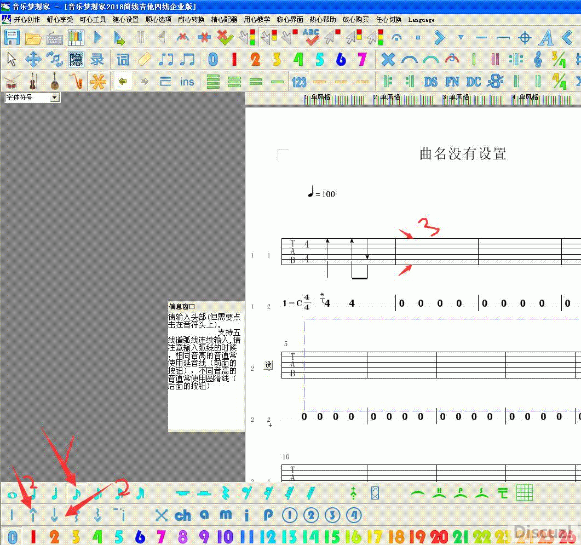Click the piano keys icon
The width and height of the screenshot is (581, 545).
pyautogui.click(x=76, y=37)
